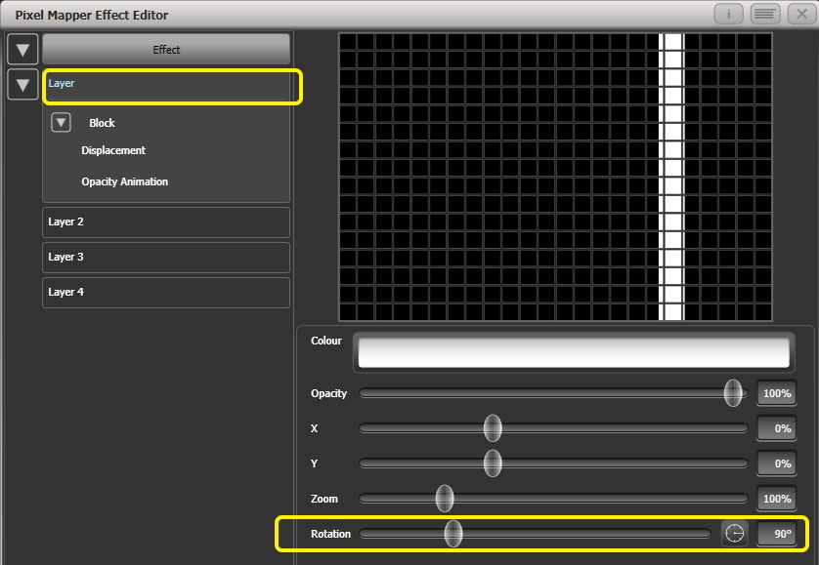Image resolution: width=819 pixels, height=565 pixels.
Task: Collapse the Block attribute group
Action: point(61,122)
